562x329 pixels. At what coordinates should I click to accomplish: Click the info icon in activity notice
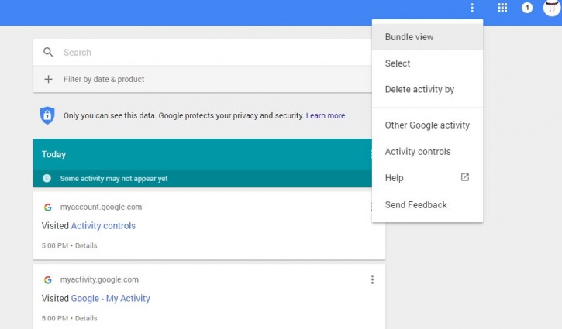pos(47,178)
